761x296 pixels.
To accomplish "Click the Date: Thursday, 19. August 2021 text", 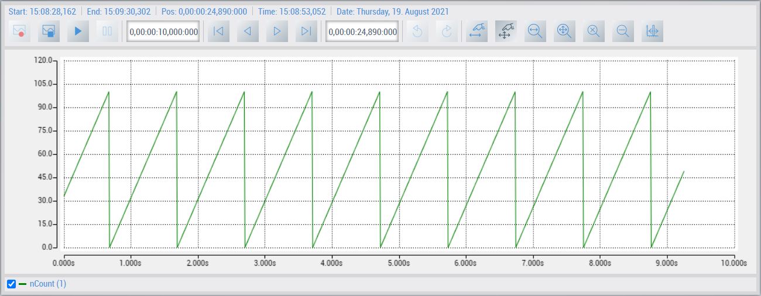I will (x=393, y=11).
